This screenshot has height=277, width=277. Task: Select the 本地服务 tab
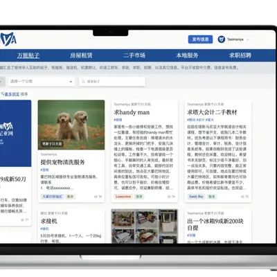click(187, 55)
